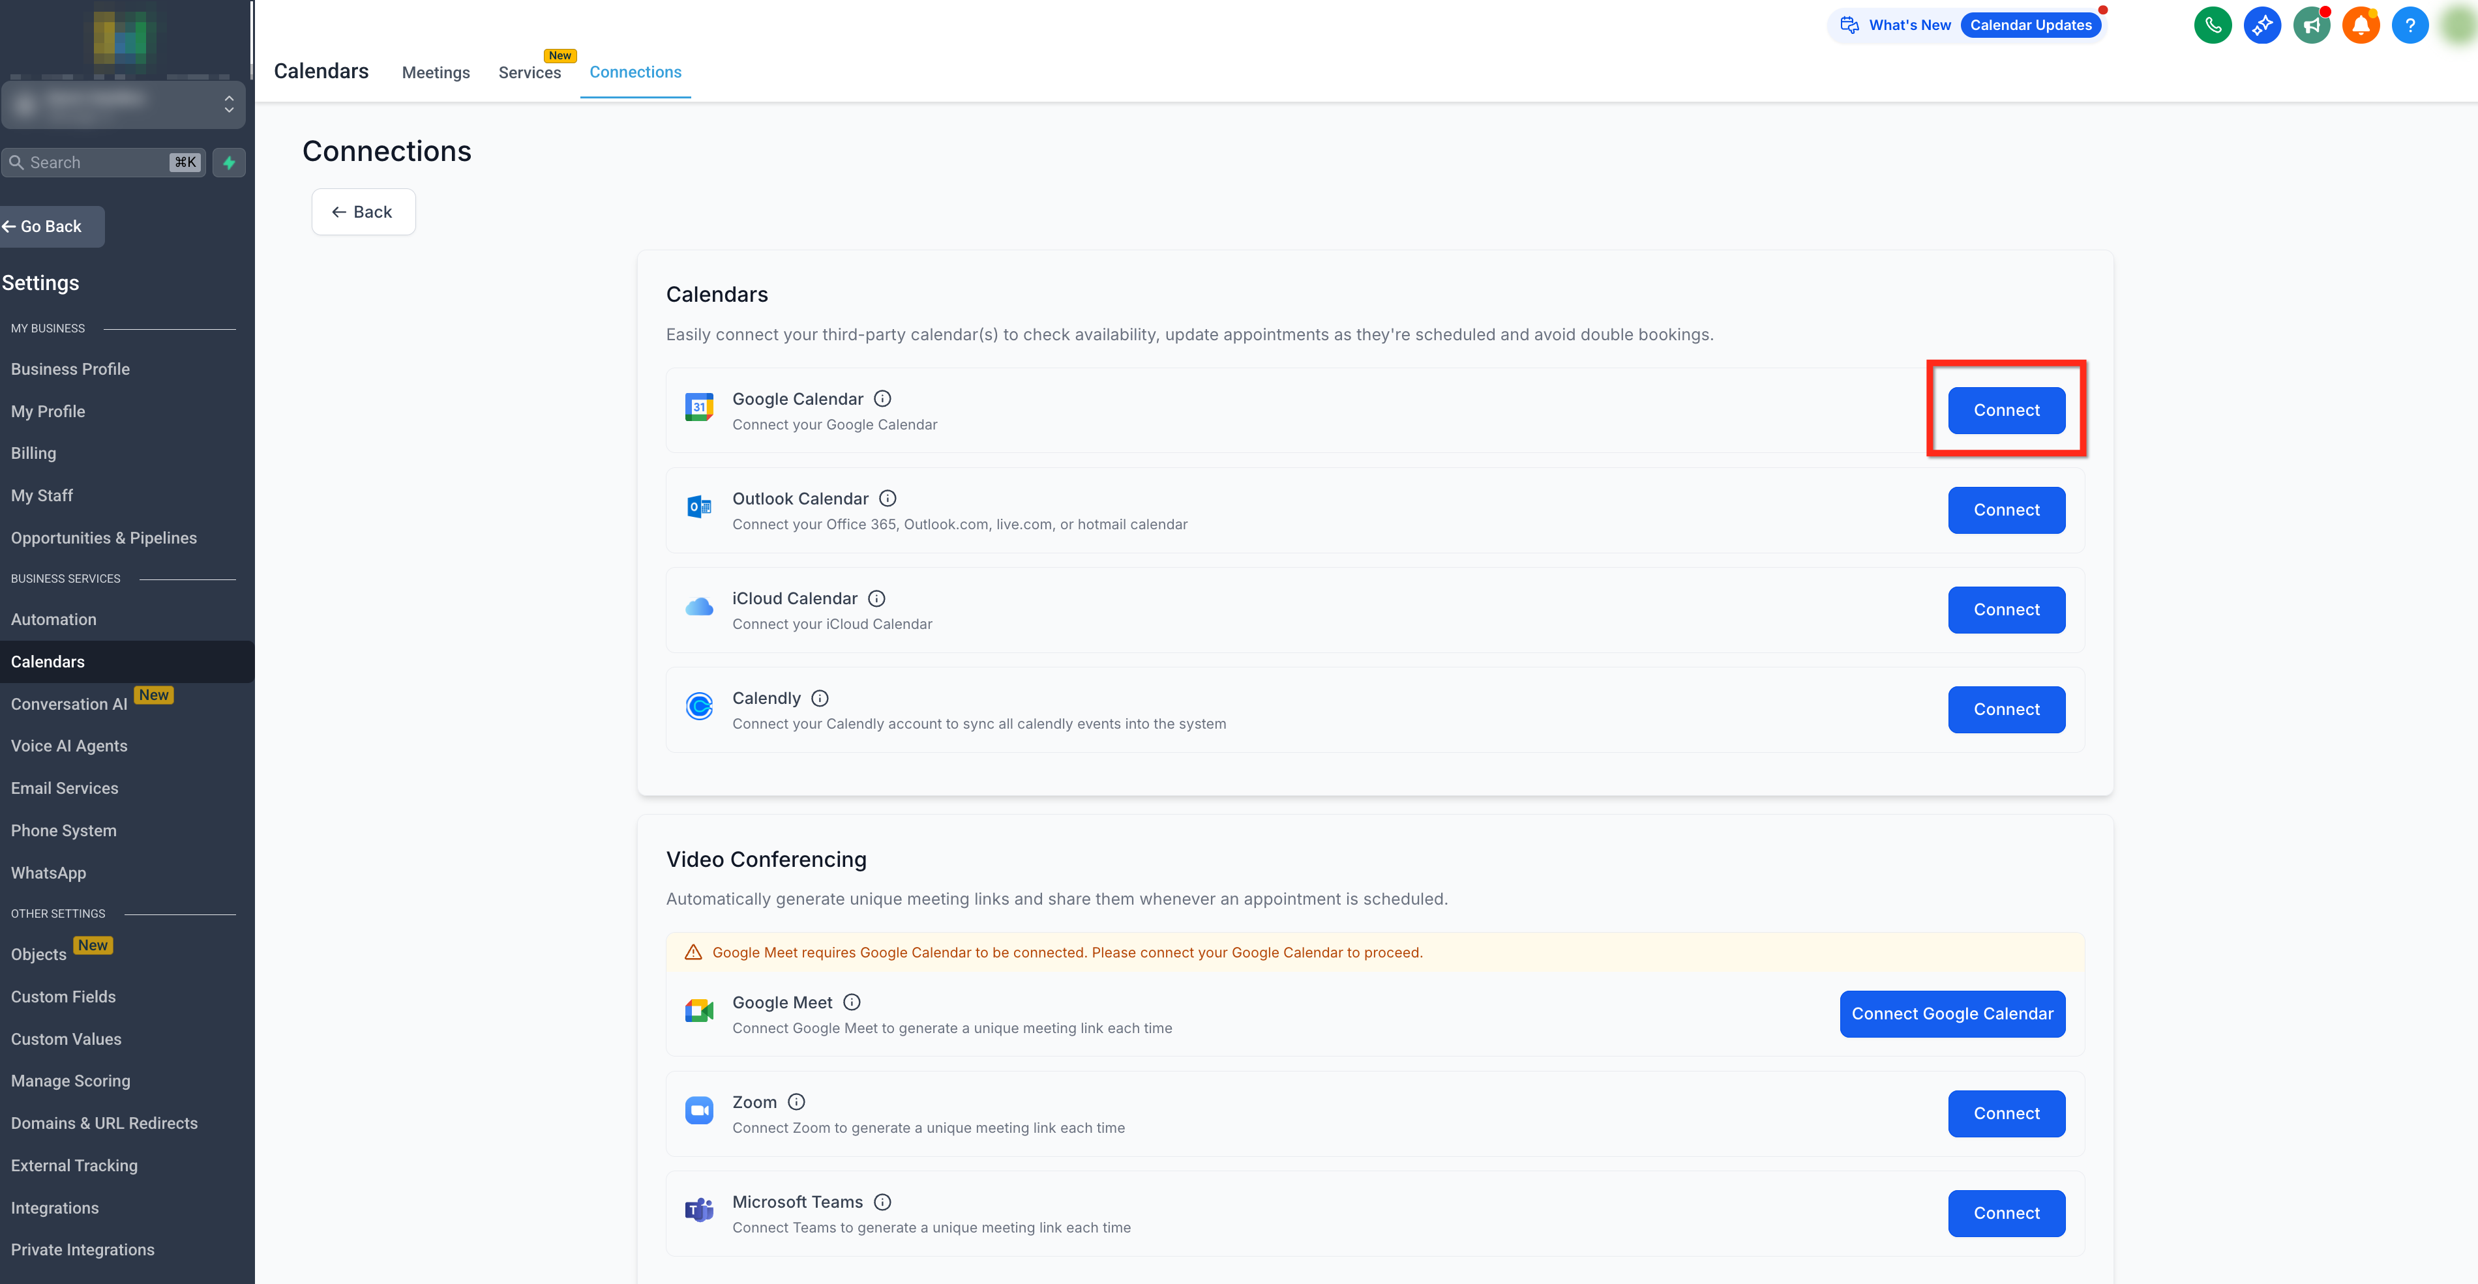Open the orange notifications bell
2478x1284 pixels.
click(2361, 26)
